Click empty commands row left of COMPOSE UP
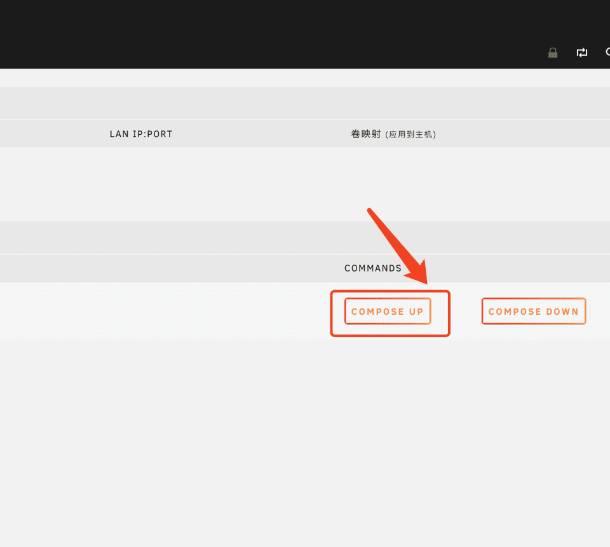 [x=159, y=312]
